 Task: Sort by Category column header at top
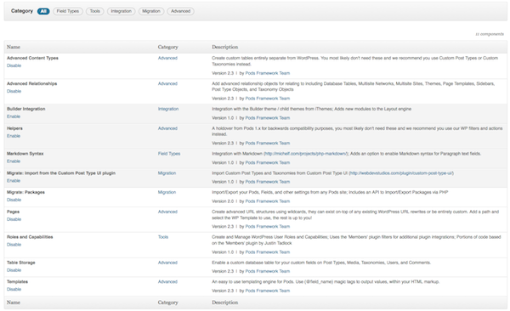click(x=167, y=48)
